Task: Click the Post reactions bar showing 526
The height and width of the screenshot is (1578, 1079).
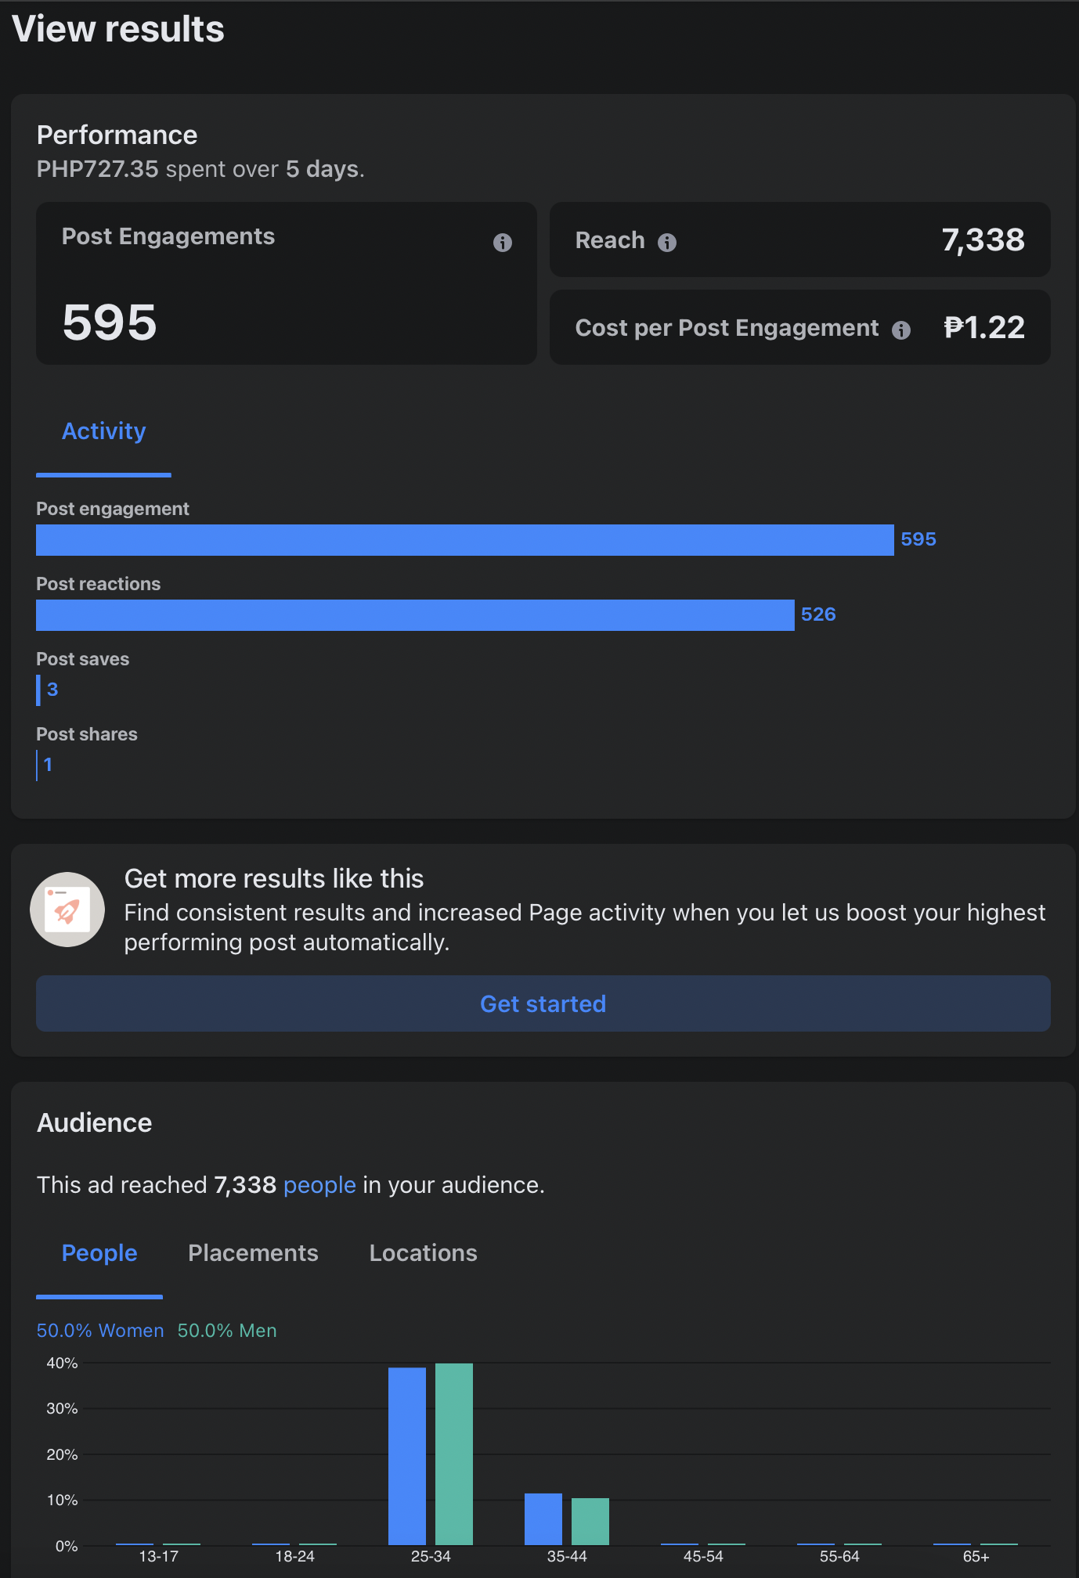Action: click(415, 615)
